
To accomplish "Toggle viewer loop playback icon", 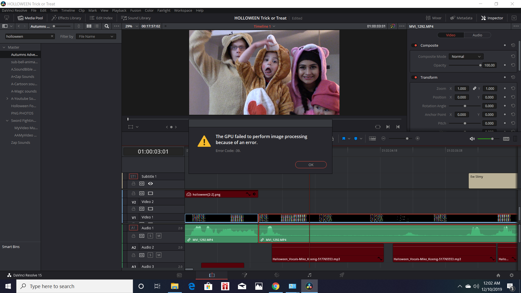I will pyautogui.click(x=378, y=127).
